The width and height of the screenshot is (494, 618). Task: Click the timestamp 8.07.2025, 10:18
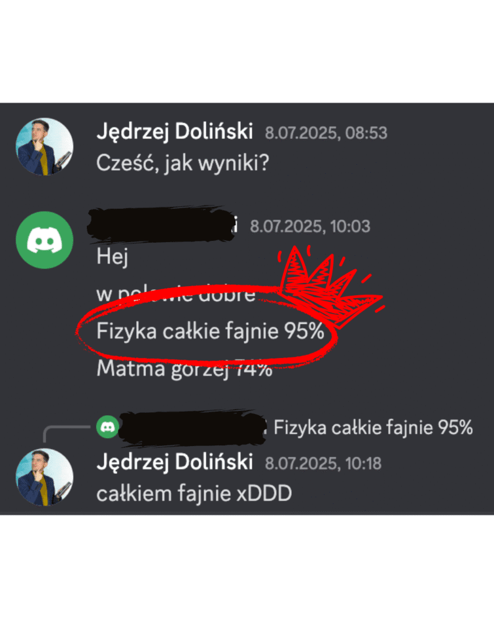[x=323, y=464]
